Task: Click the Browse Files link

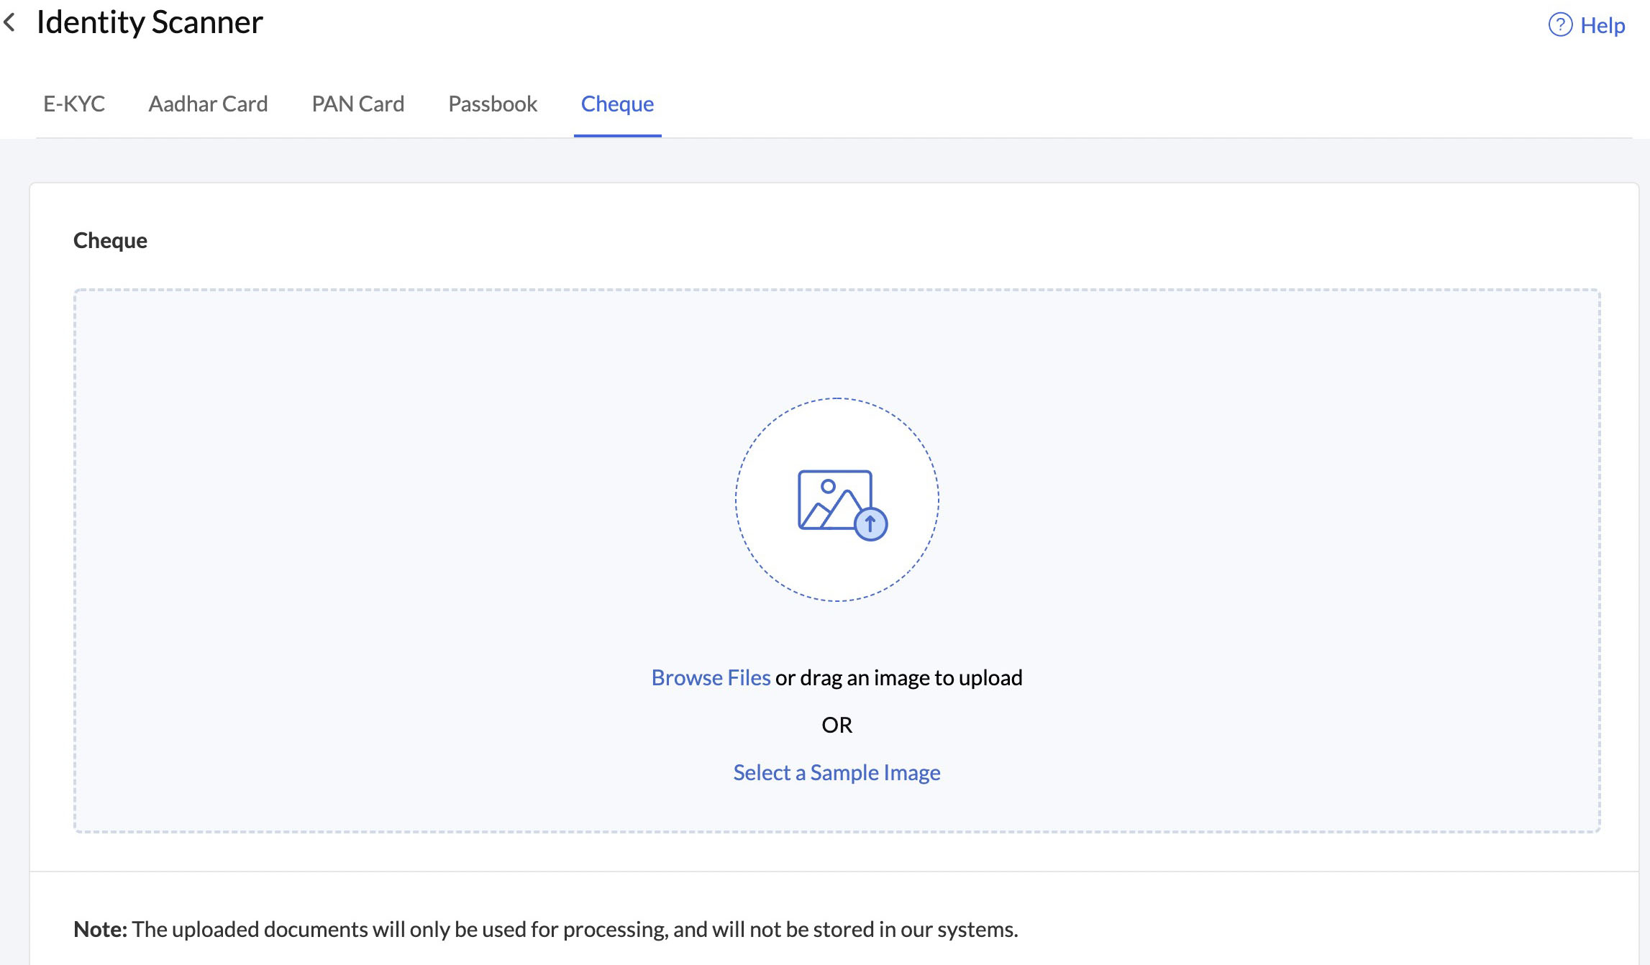Action: [x=711, y=677]
